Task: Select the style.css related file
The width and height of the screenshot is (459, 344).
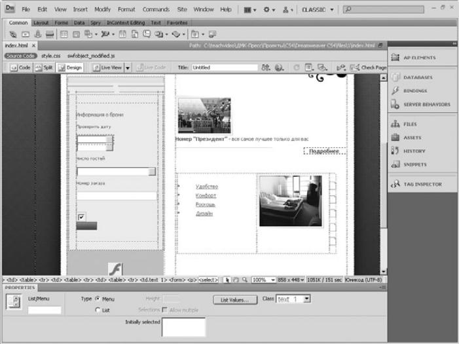Action: 51,56
